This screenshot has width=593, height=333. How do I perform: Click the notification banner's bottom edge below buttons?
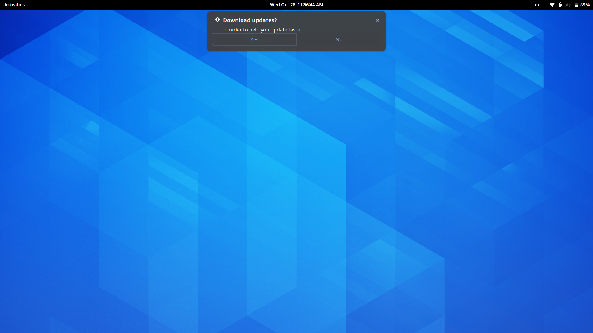point(296,48)
